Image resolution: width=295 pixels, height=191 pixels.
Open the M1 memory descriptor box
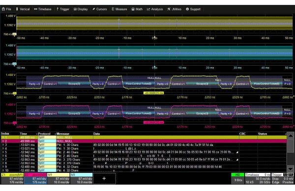point(59,178)
